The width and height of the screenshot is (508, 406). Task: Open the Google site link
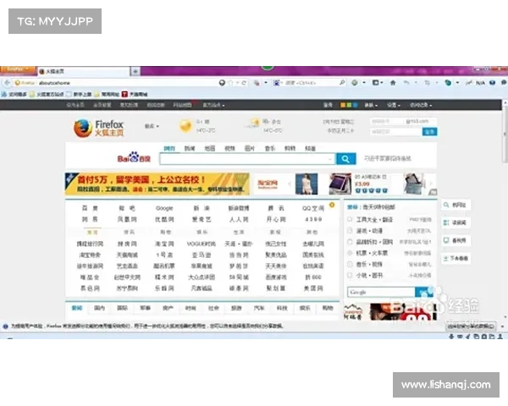[x=164, y=208]
